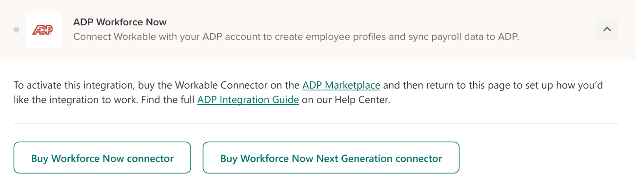Click Buy Workforce Now connector button
The image size is (636, 189).
click(102, 158)
